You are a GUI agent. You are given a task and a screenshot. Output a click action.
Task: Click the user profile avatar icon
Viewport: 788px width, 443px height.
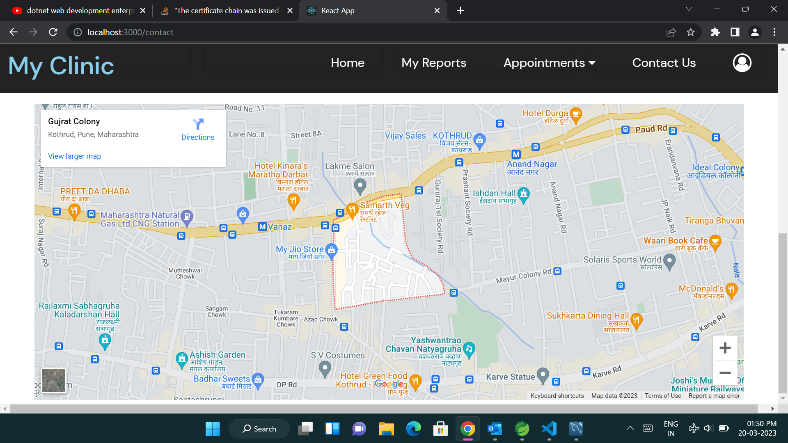[742, 63]
